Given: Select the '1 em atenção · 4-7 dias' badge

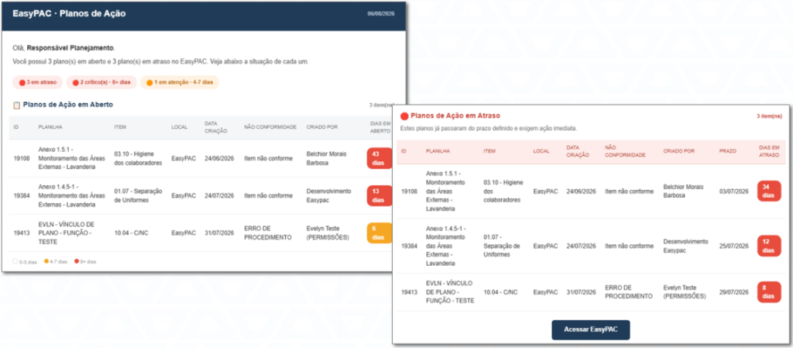Looking at the screenshot, I should point(180,82).
